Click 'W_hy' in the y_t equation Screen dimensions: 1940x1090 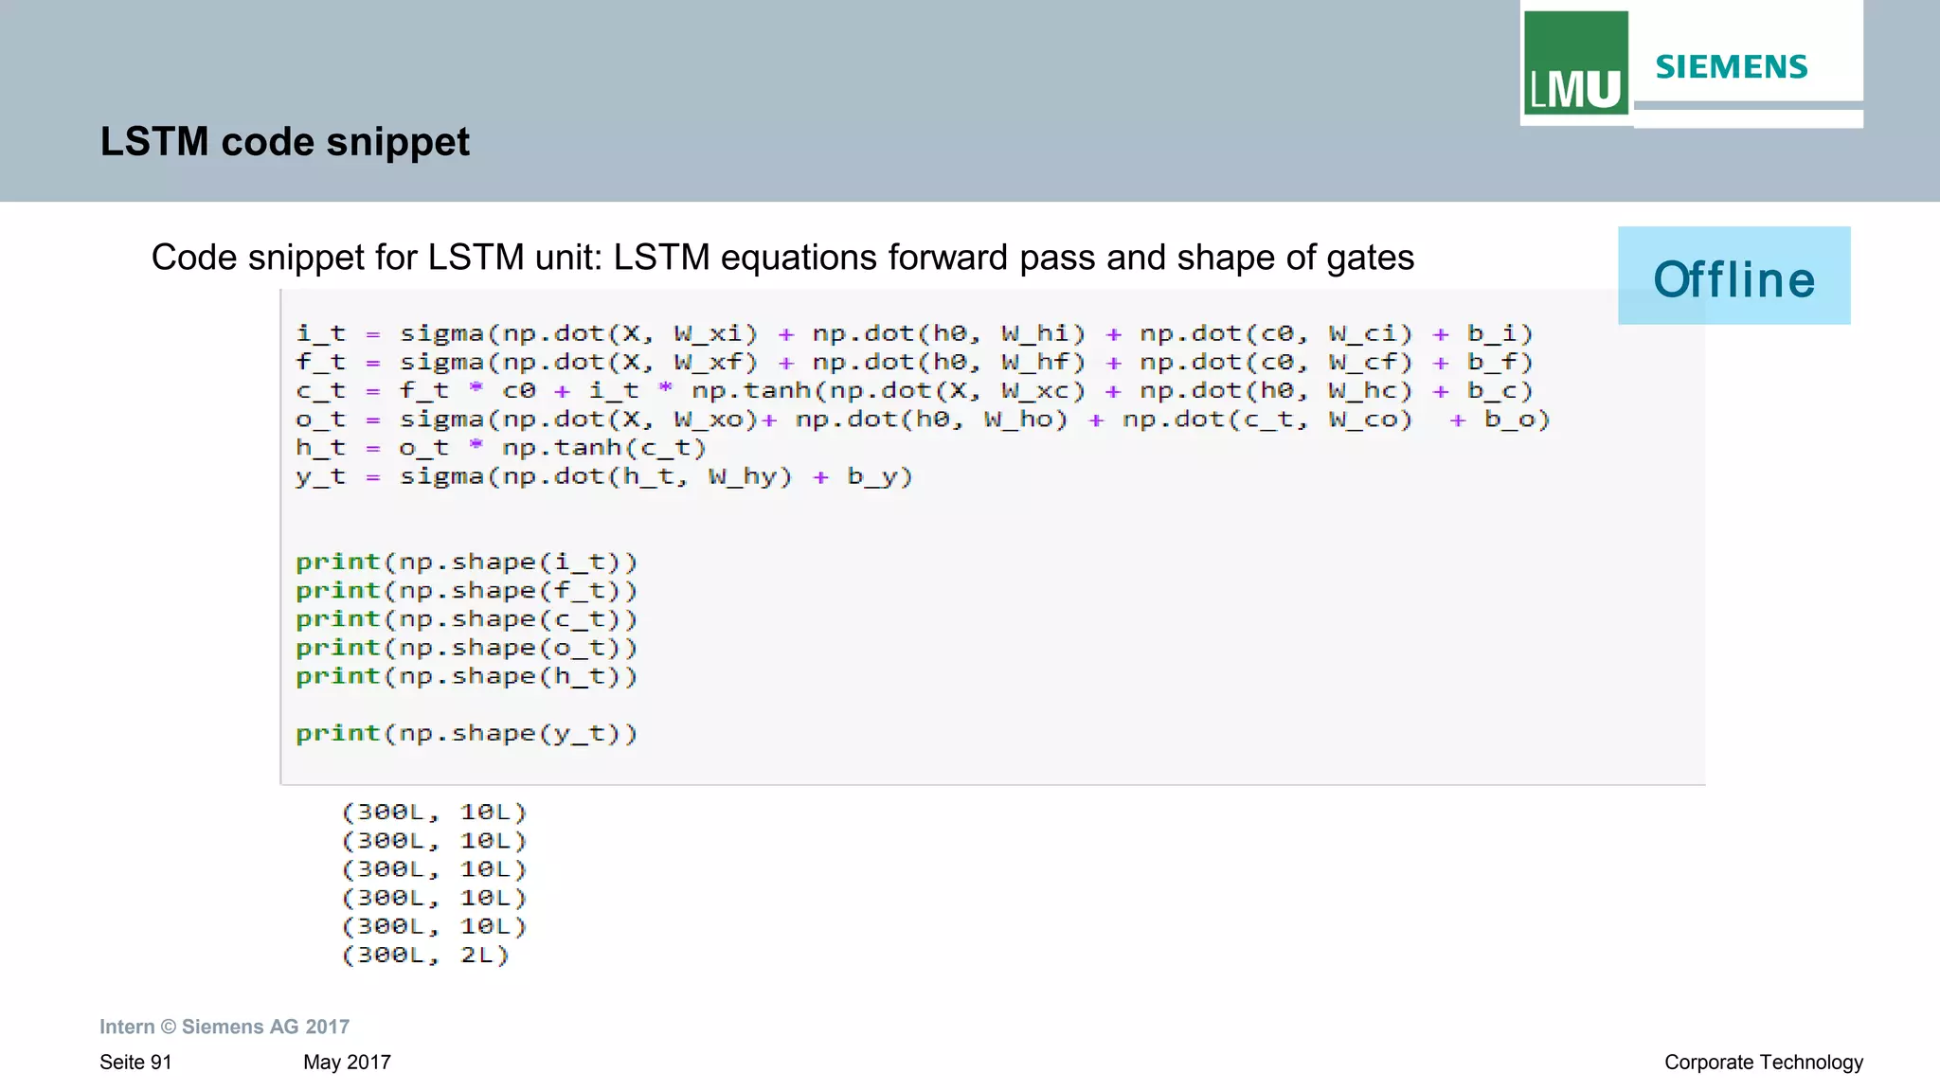tap(742, 476)
